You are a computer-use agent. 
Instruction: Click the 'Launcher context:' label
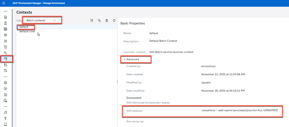coord(135,52)
